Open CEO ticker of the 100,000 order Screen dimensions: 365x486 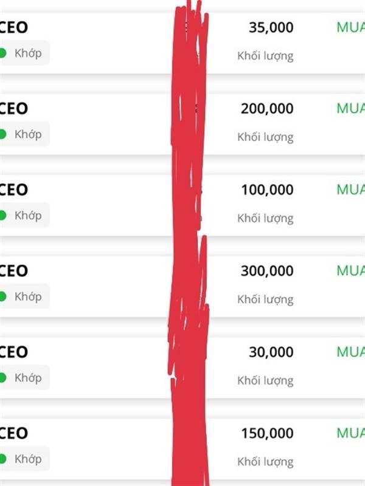(13, 190)
